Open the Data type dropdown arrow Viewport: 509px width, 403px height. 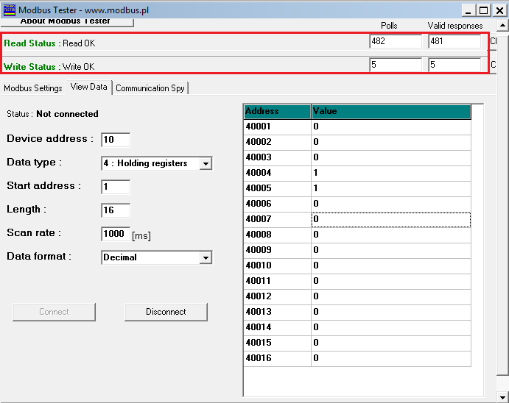[206, 163]
